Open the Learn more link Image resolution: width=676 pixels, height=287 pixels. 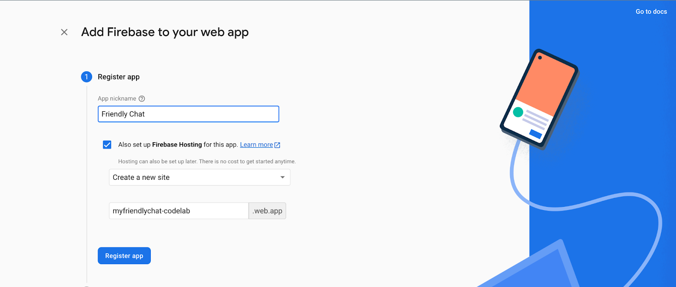click(x=256, y=144)
